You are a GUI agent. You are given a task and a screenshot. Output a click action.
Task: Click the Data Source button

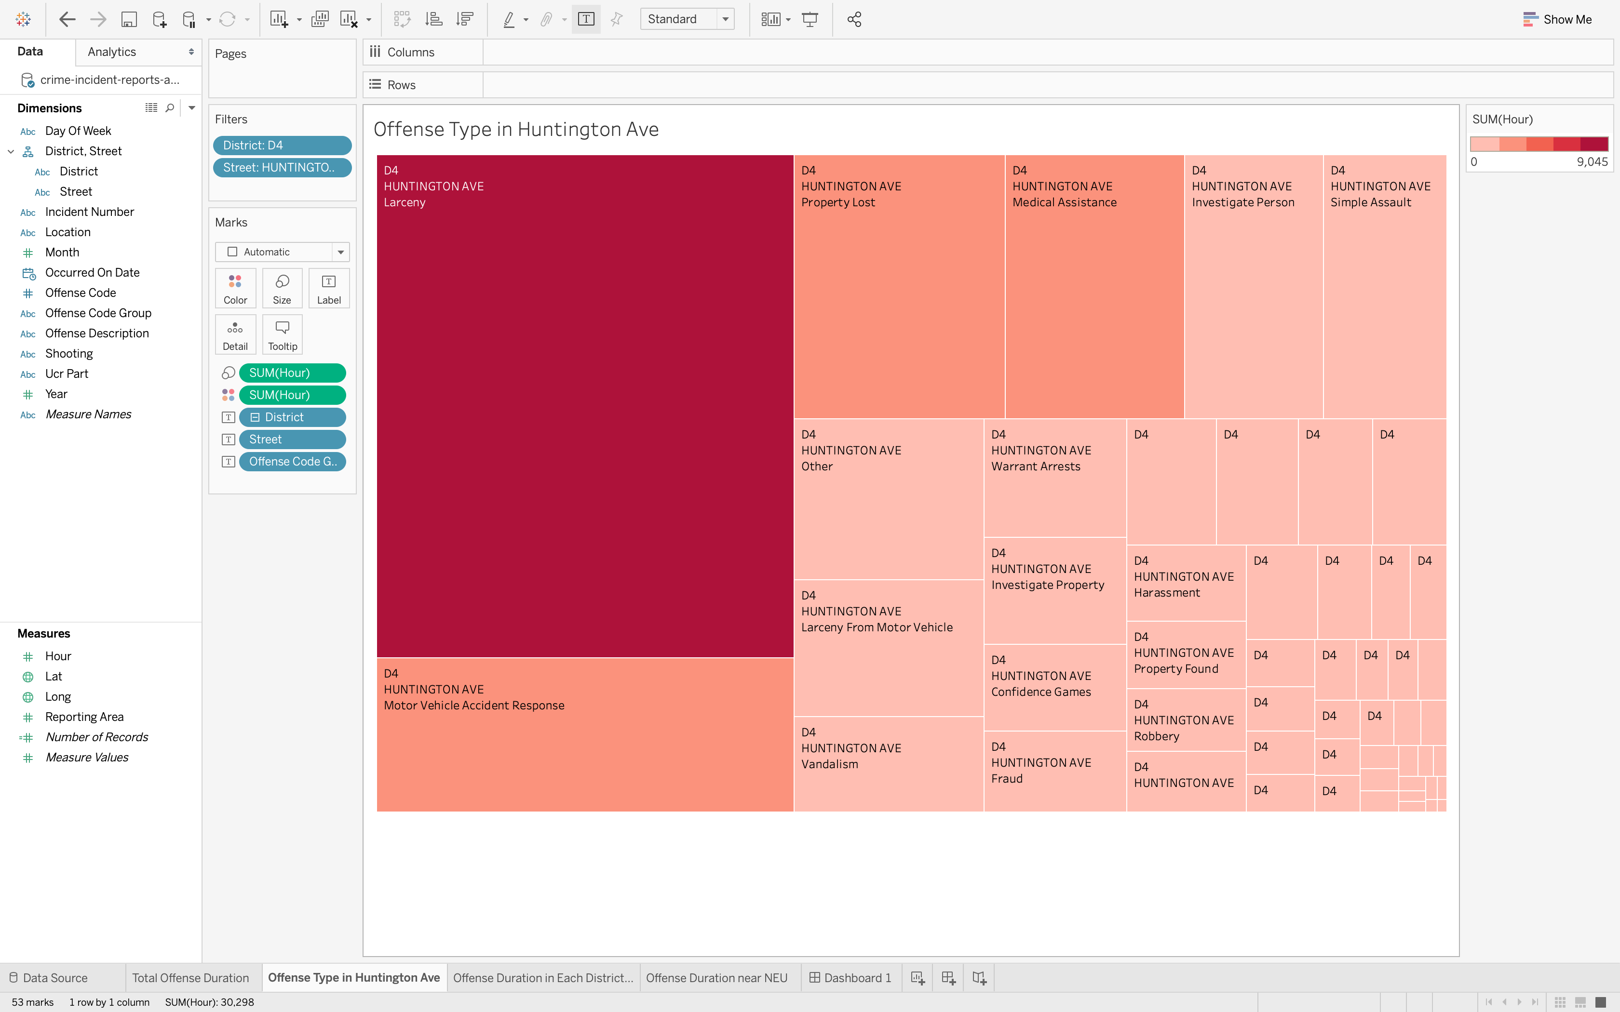click(48, 978)
